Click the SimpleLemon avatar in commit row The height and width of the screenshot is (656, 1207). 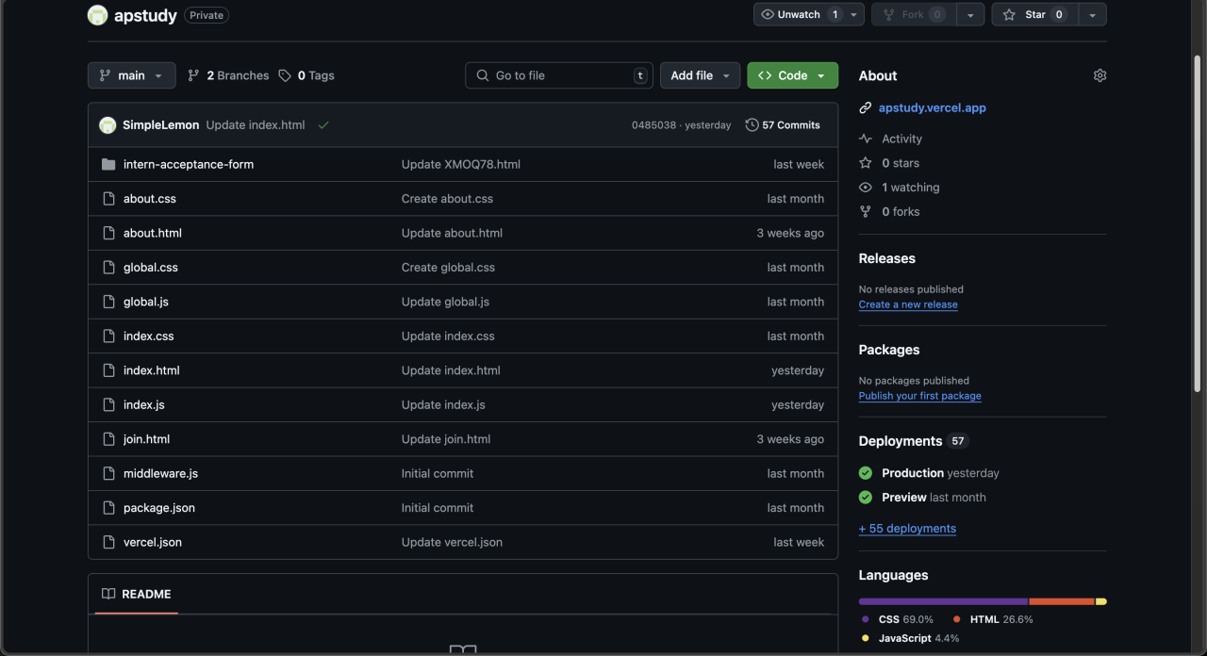107,125
